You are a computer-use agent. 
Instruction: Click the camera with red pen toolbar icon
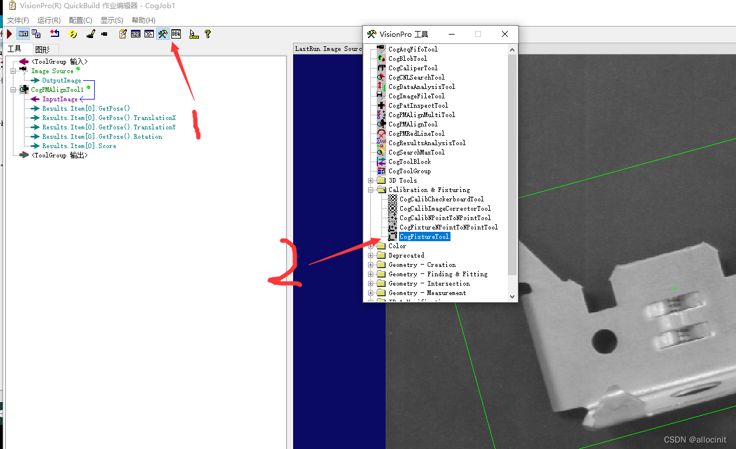pos(91,34)
